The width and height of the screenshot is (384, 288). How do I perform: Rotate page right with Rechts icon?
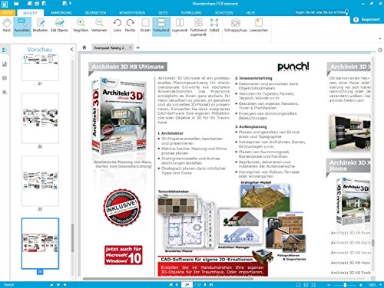click(130, 25)
